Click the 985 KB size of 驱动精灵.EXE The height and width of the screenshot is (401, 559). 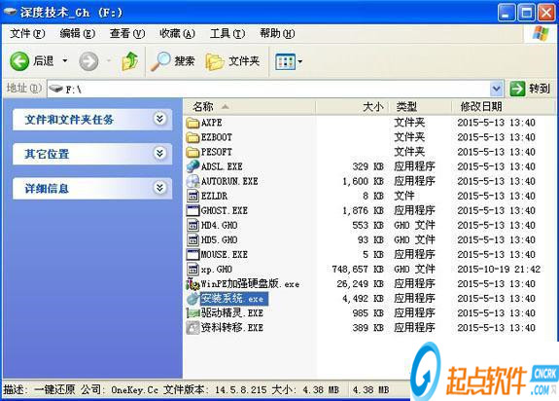pos(367,313)
